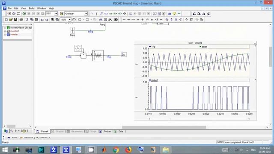Image resolution: width=274 pixels, height=154 pixels.
Task: Open the Default compiler dropdown
Action: [x=86, y=14]
